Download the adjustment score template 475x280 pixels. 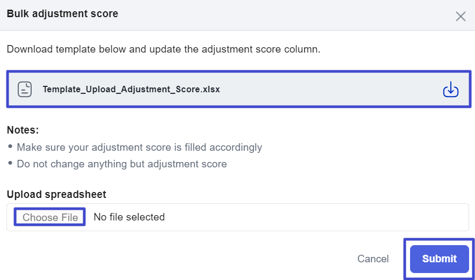coord(450,90)
